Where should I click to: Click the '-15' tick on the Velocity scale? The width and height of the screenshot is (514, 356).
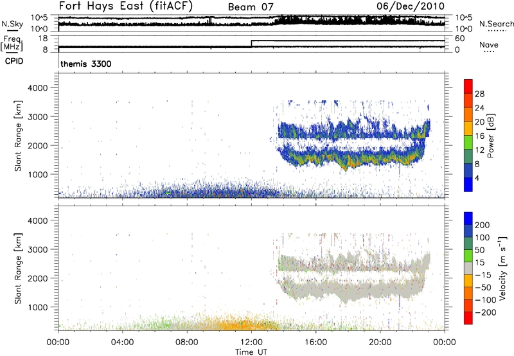point(483,275)
